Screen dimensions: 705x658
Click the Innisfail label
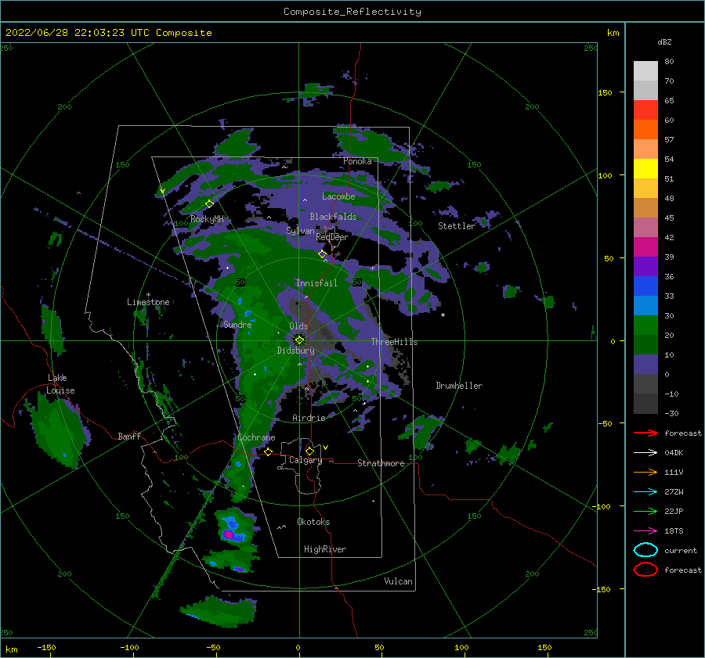tap(316, 283)
